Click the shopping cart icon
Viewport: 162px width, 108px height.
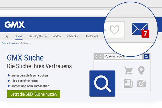coord(128,70)
